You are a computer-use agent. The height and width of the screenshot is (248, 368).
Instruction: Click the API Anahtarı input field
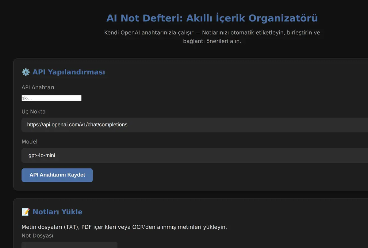(x=52, y=98)
